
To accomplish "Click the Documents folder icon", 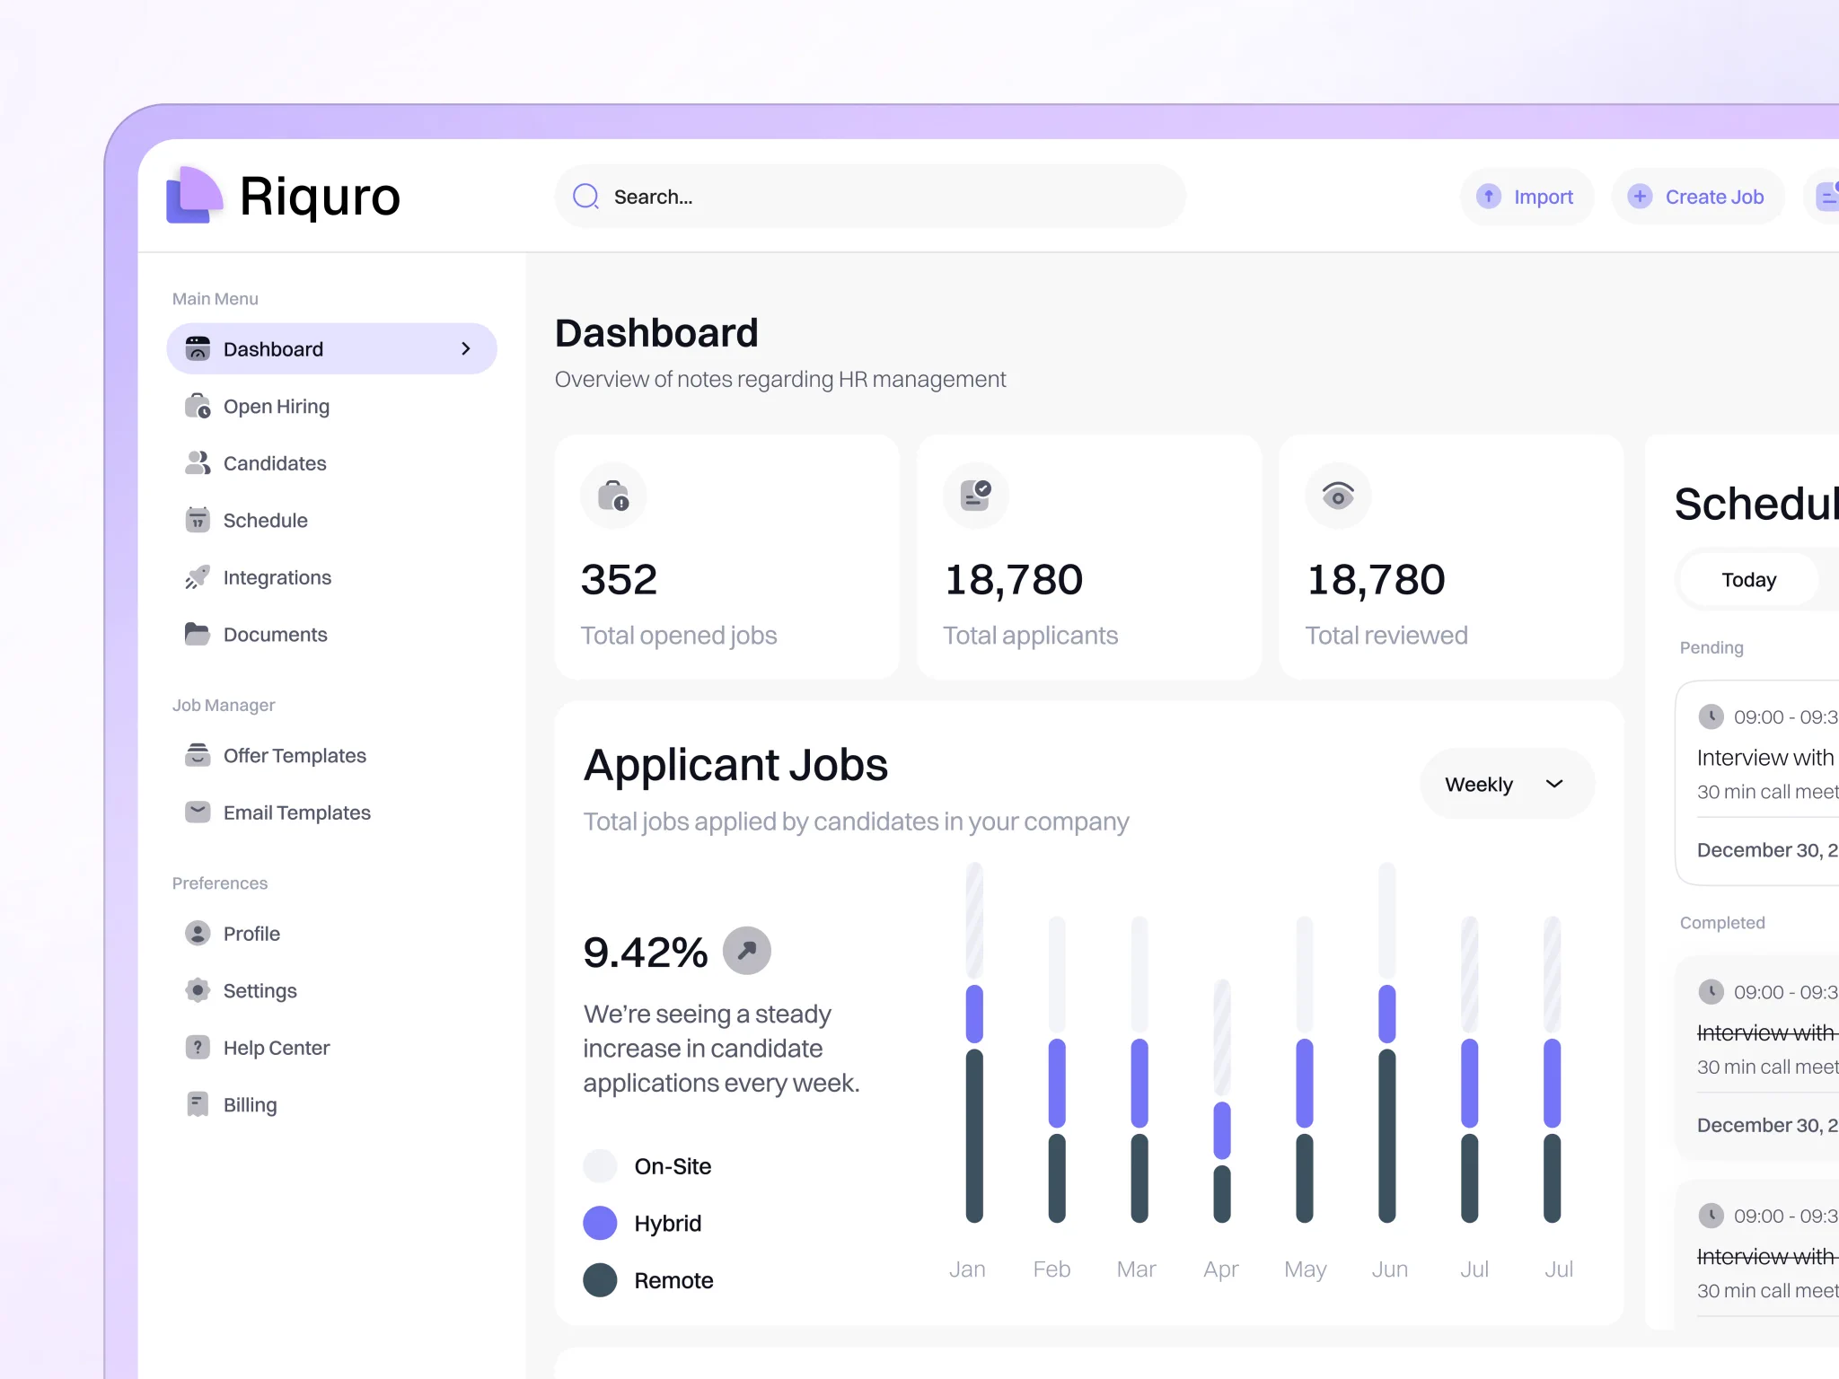I will point(198,634).
